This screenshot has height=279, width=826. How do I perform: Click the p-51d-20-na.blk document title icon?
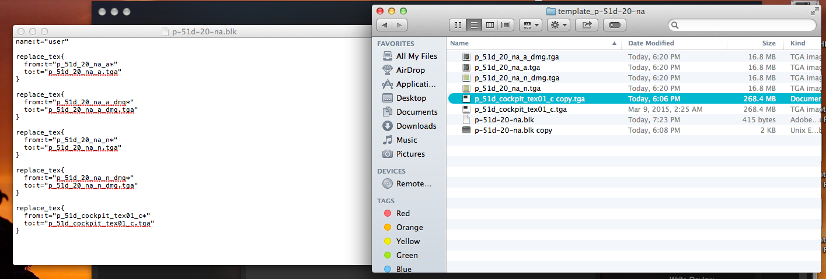pyautogui.click(x=165, y=31)
